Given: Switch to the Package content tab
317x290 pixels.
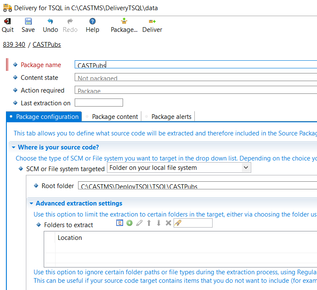Looking at the screenshot, I should click(x=115, y=117).
